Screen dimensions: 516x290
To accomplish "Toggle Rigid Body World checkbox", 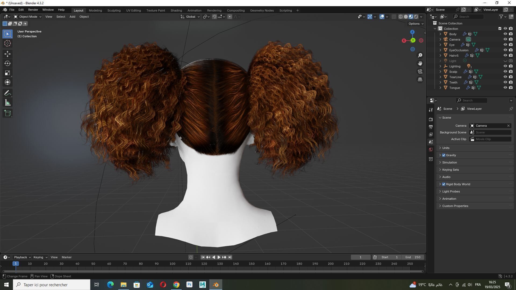I will pyautogui.click(x=444, y=184).
